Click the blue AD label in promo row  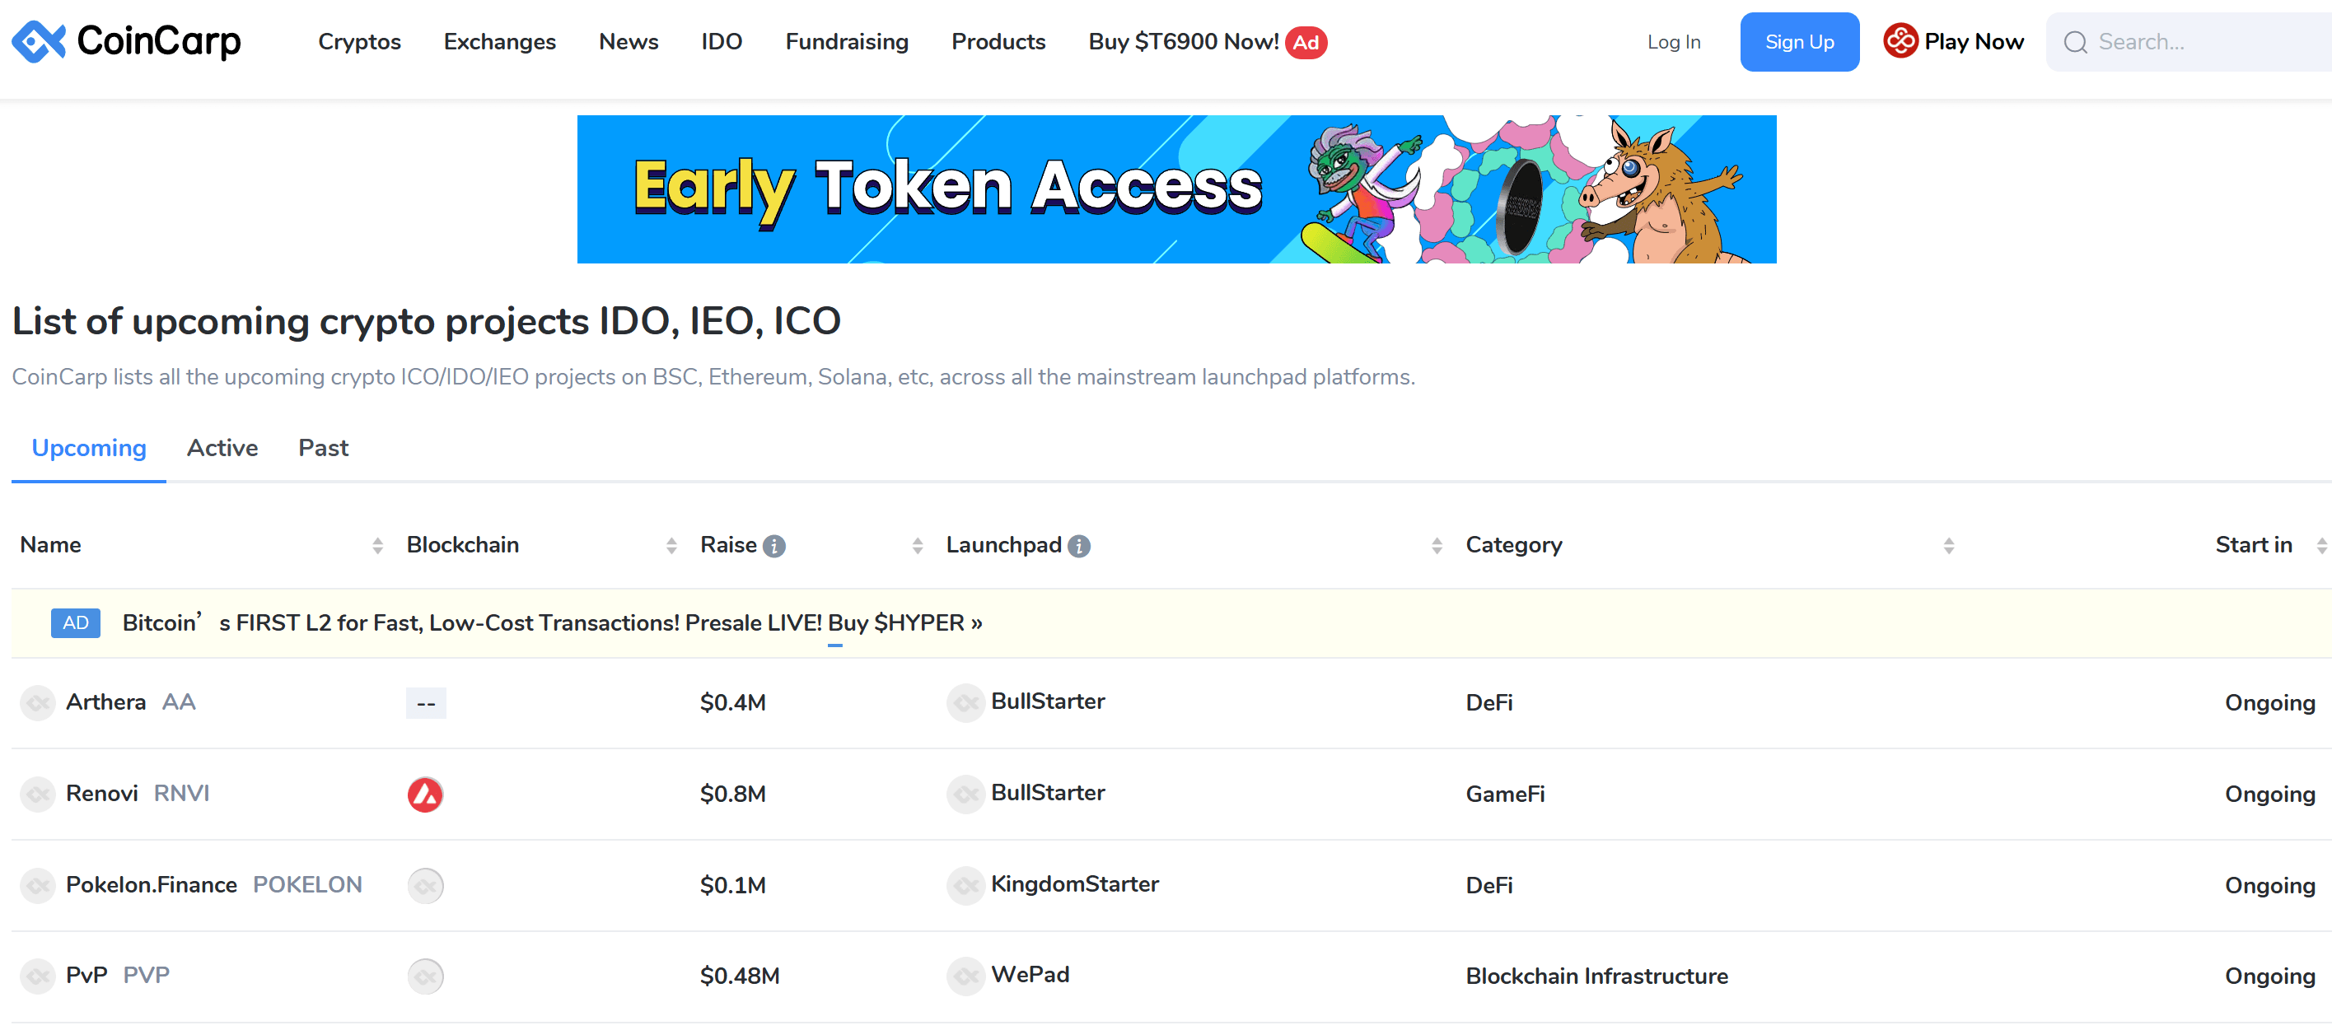point(75,622)
